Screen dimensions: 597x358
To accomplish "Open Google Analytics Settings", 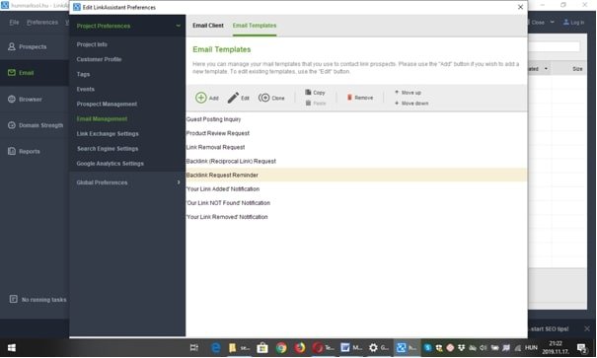I will (x=111, y=163).
